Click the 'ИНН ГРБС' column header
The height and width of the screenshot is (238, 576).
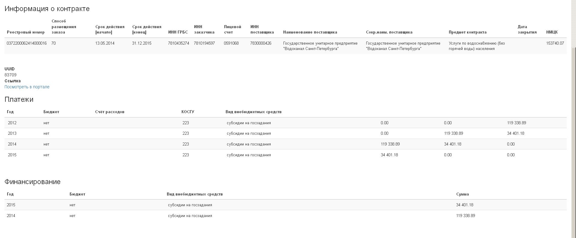178,32
